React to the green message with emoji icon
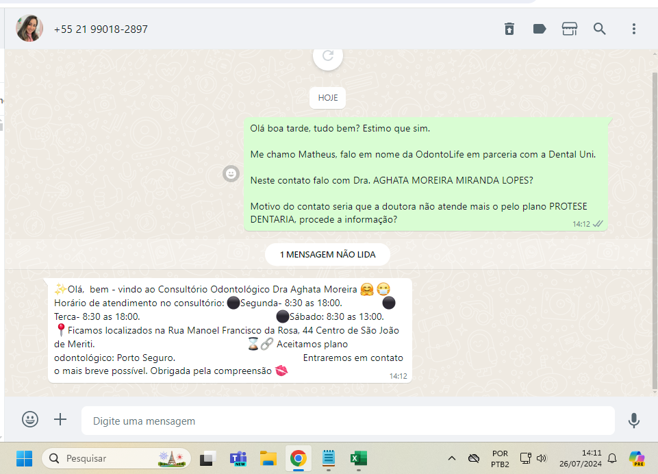 click(231, 173)
